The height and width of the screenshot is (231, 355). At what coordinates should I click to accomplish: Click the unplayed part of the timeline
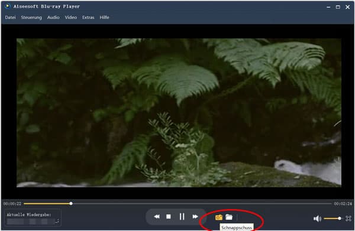202,203
